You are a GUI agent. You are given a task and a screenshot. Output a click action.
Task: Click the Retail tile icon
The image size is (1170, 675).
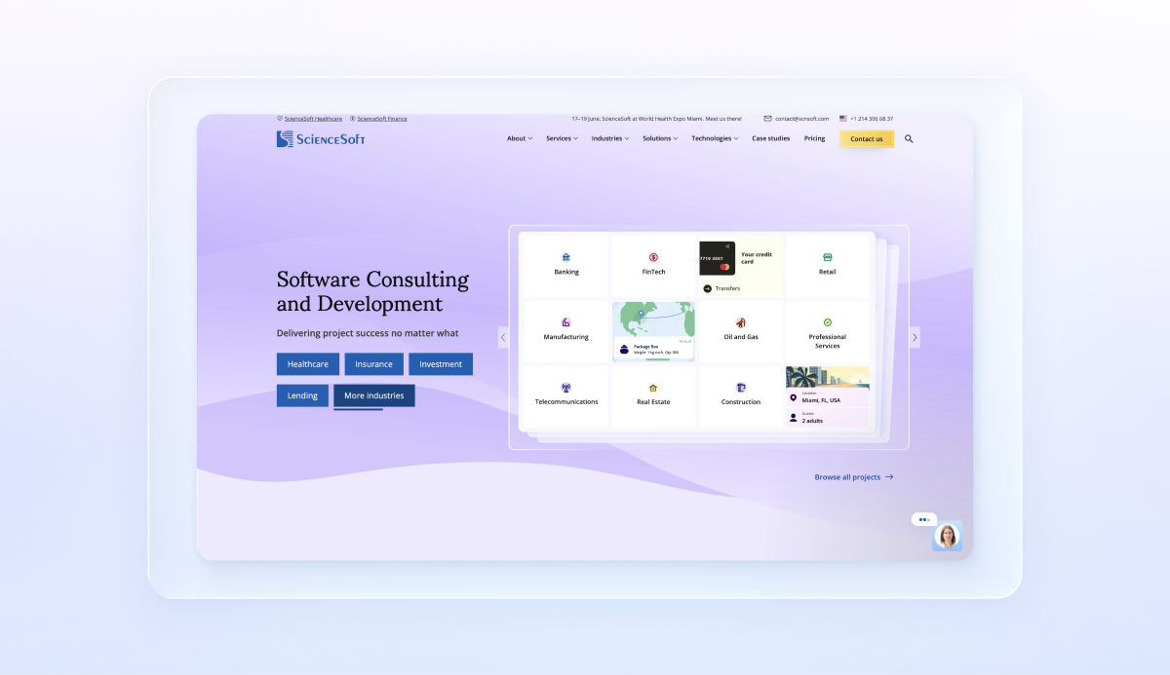tap(828, 257)
